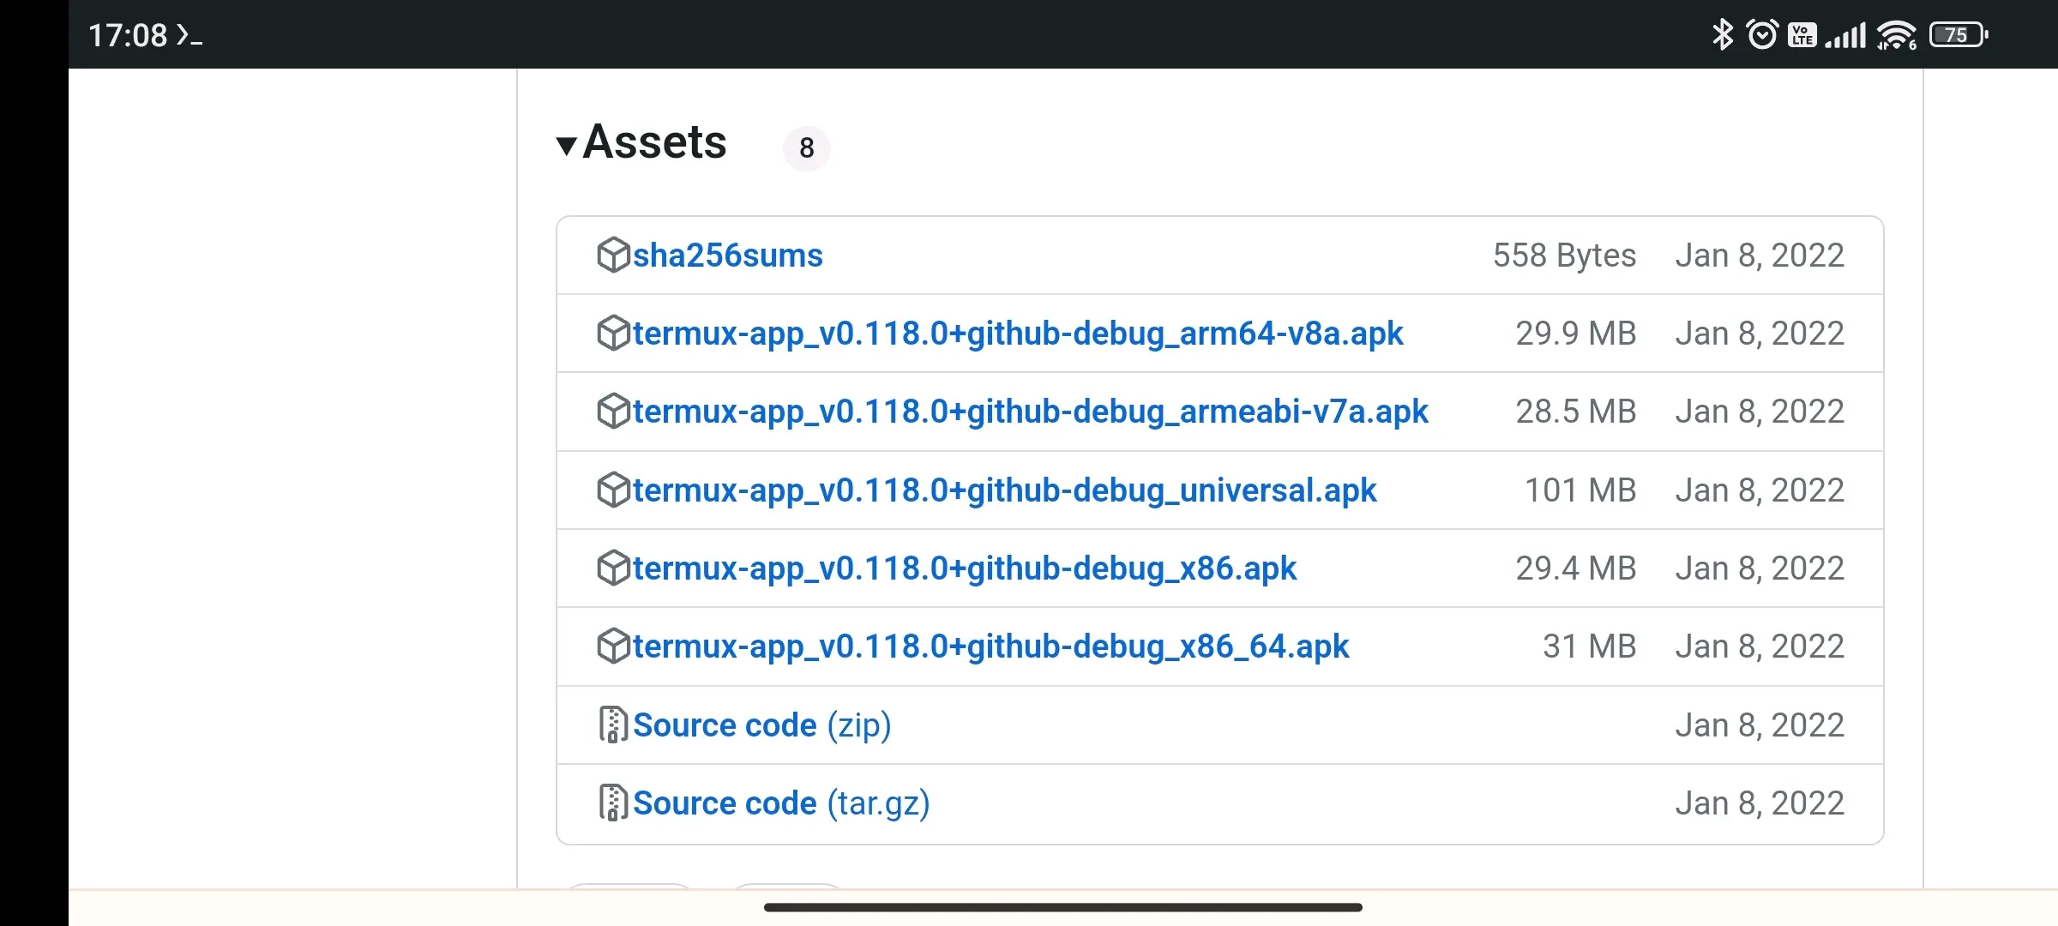Click package icon beside universal apk
The image size is (2058, 926).
[613, 490]
